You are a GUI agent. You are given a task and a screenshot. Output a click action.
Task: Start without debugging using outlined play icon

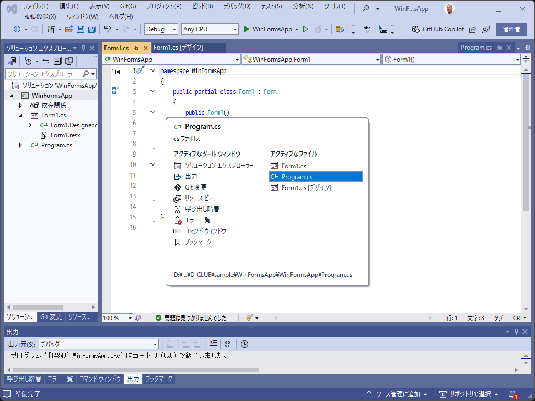306,29
